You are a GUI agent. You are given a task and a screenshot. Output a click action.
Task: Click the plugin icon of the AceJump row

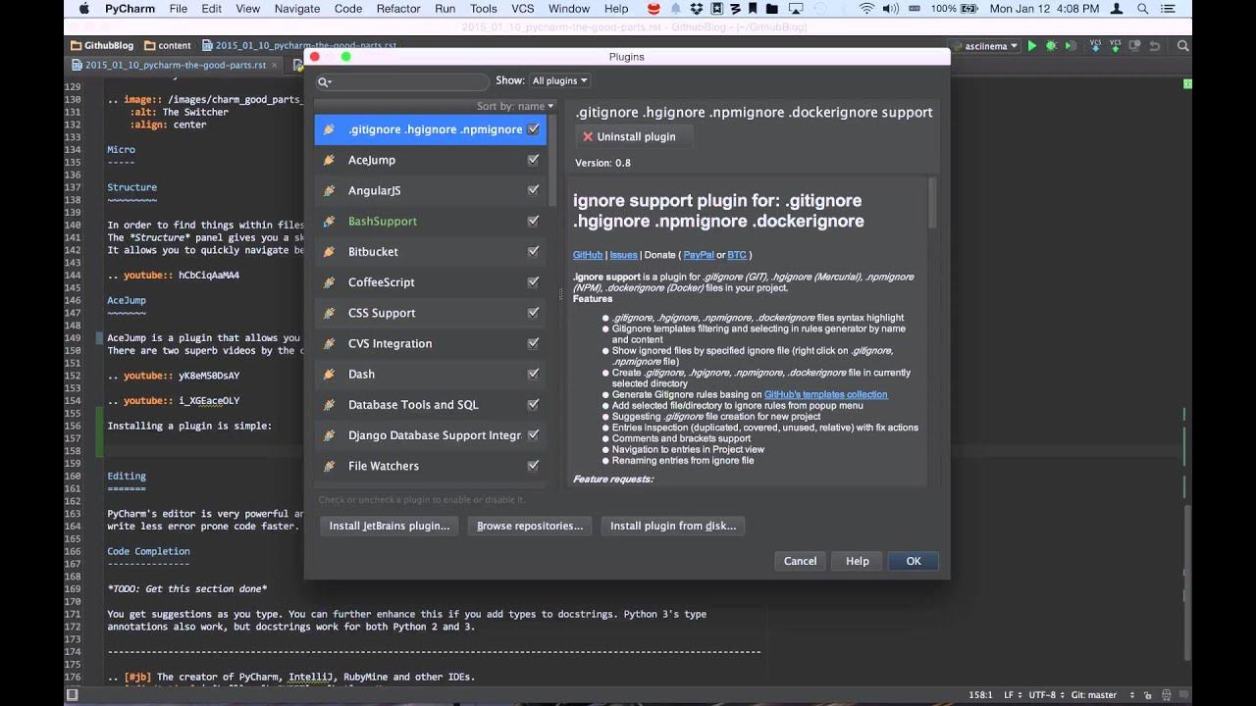tap(329, 160)
